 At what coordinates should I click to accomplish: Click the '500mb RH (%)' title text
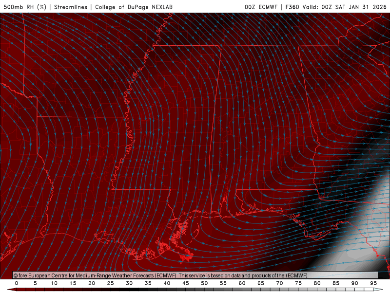coord(25,7)
